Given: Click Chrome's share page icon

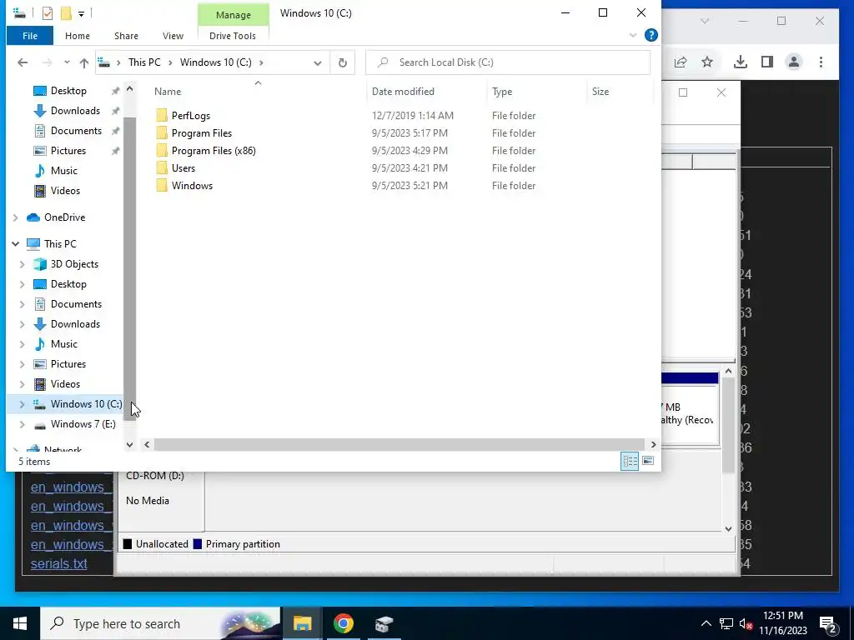Looking at the screenshot, I should click(x=681, y=62).
